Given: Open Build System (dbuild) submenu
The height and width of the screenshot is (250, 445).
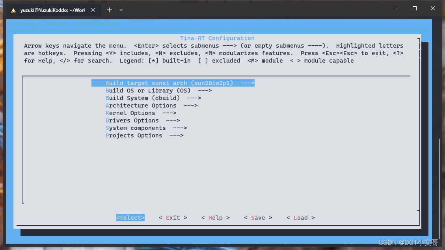Looking at the screenshot, I should coord(153,98).
